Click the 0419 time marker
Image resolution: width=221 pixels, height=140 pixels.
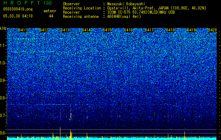(x=191, y=30)
